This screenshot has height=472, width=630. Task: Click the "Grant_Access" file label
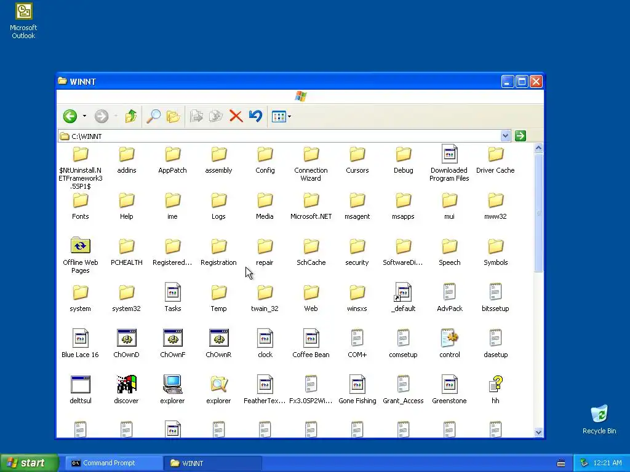click(x=403, y=401)
